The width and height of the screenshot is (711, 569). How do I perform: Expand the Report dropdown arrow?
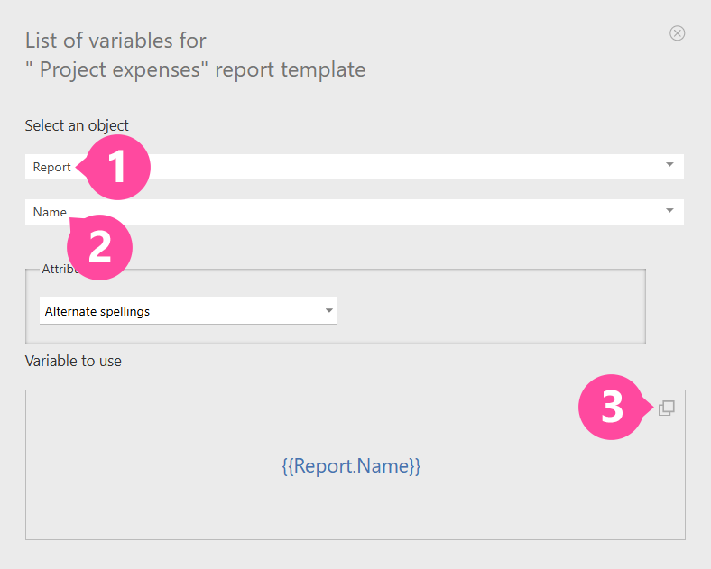coord(669,165)
